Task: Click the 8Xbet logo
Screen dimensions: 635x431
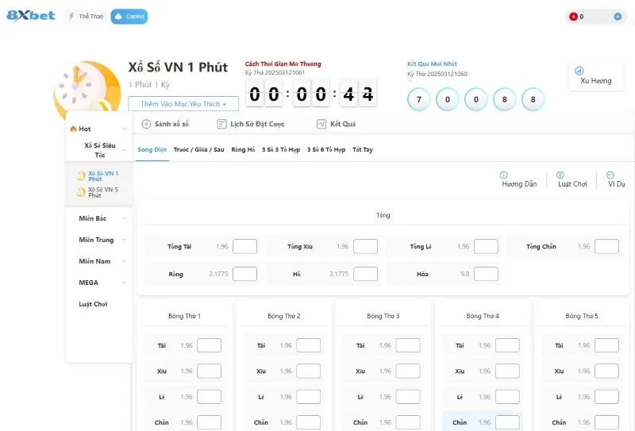Action: tap(30, 15)
